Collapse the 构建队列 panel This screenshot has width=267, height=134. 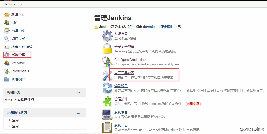pyautogui.click(x=78, y=93)
